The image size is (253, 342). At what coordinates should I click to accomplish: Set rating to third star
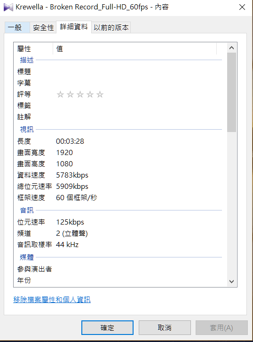point(80,94)
